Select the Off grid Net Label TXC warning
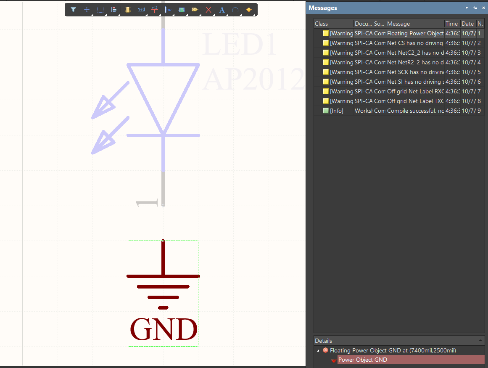Screen dimensions: 488x368 [x=399, y=101]
